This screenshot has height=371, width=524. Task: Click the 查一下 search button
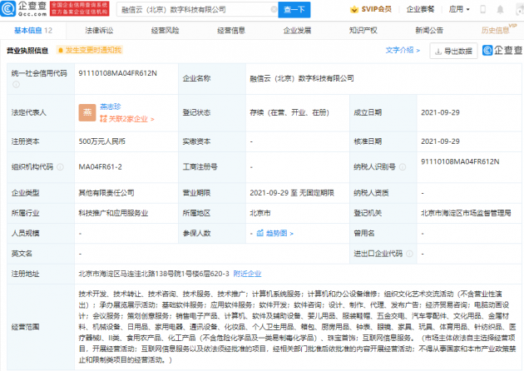pos(294,10)
